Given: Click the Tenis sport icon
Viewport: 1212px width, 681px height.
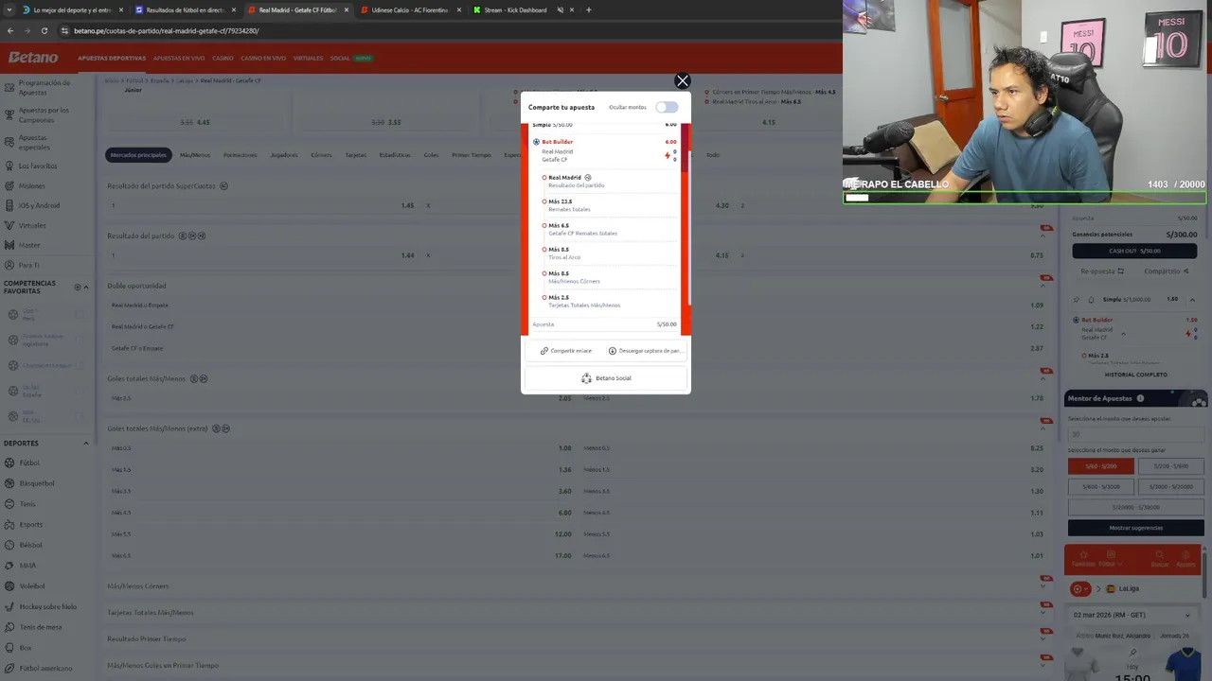Looking at the screenshot, I should coord(9,504).
